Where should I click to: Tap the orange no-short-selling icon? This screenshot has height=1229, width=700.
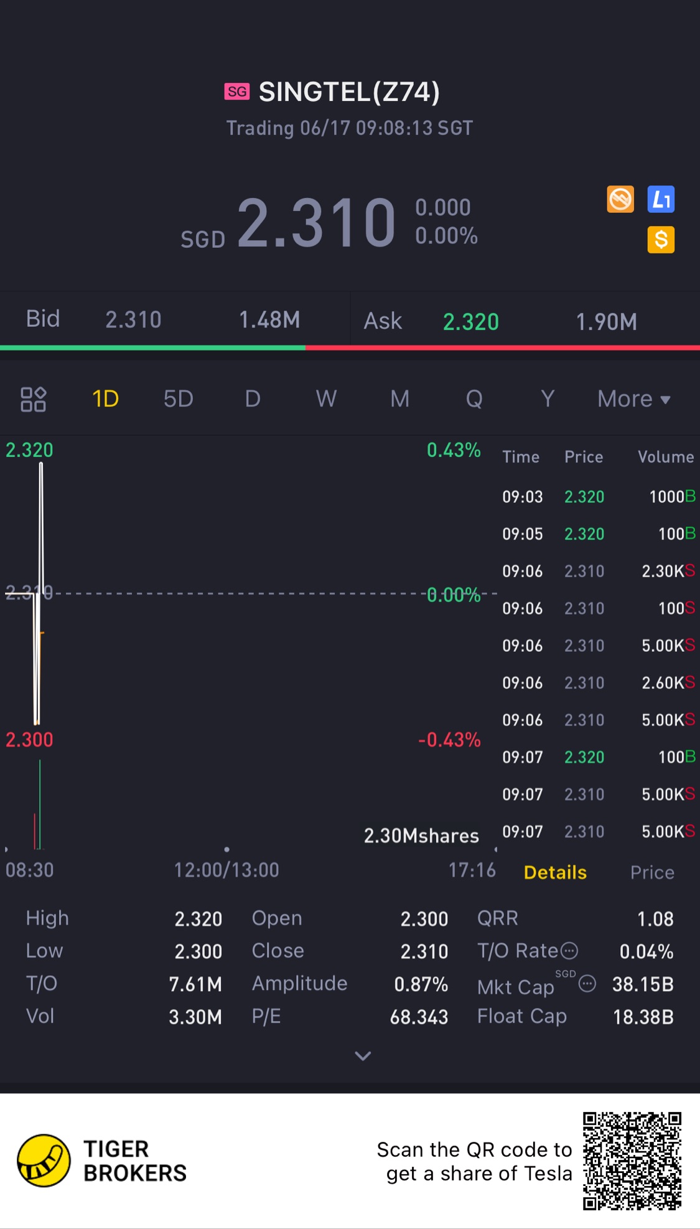[x=620, y=199]
